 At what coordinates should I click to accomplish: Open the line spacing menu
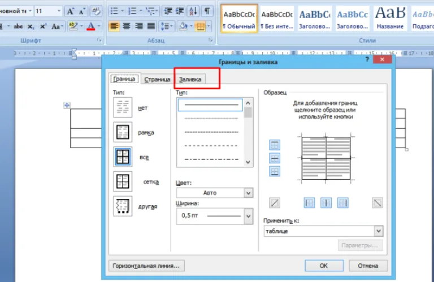167,27
